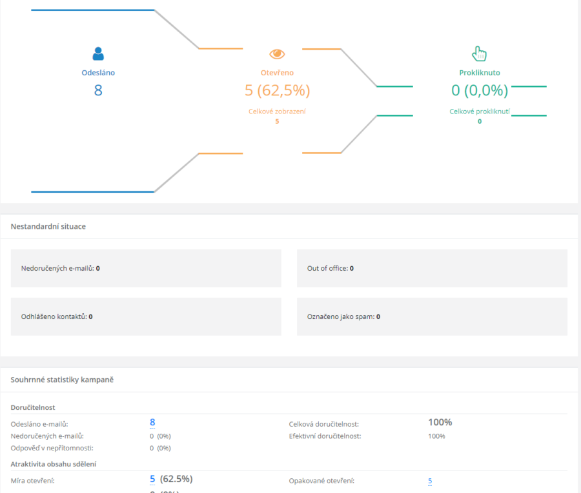This screenshot has height=493, width=581.
Task: Click the orange eye icon above Otevřeno
Action: (x=277, y=54)
